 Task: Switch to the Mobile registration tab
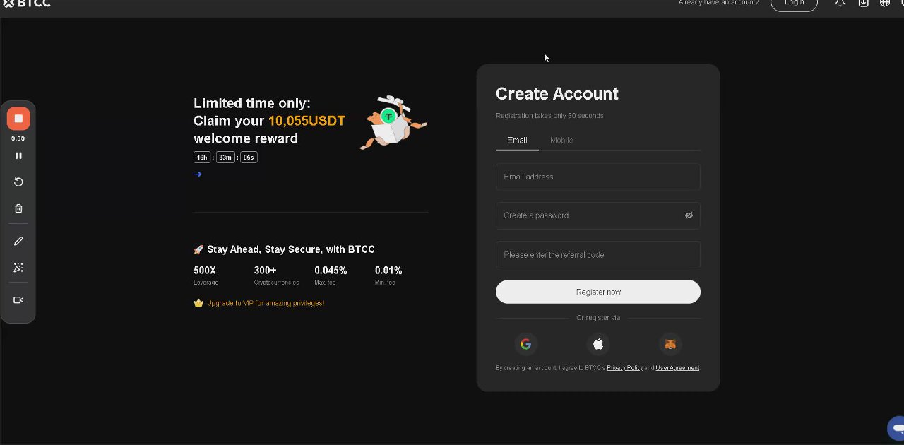click(561, 140)
